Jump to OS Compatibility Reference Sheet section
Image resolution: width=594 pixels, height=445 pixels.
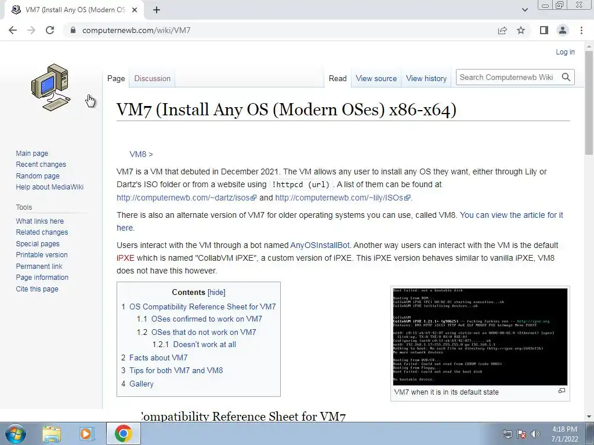point(202,307)
